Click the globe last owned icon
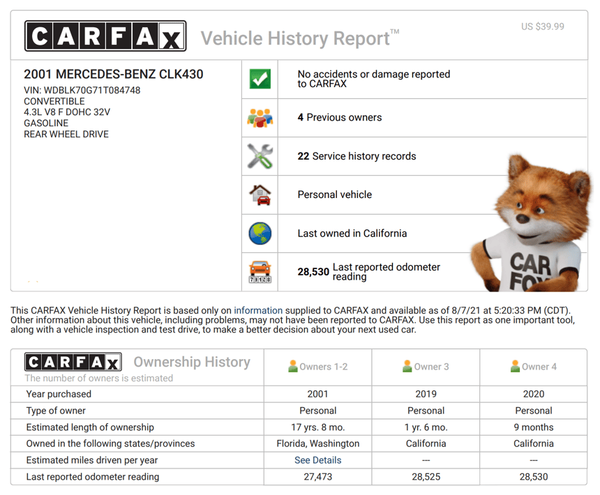The height and width of the screenshot is (495, 600). (x=260, y=234)
